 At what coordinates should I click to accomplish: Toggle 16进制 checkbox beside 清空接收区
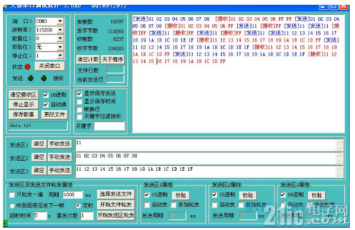pos(46,95)
